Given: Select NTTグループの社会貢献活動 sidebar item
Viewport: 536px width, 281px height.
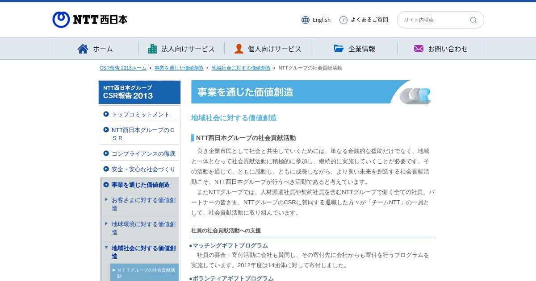Looking at the screenshot, I should click(146, 273).
